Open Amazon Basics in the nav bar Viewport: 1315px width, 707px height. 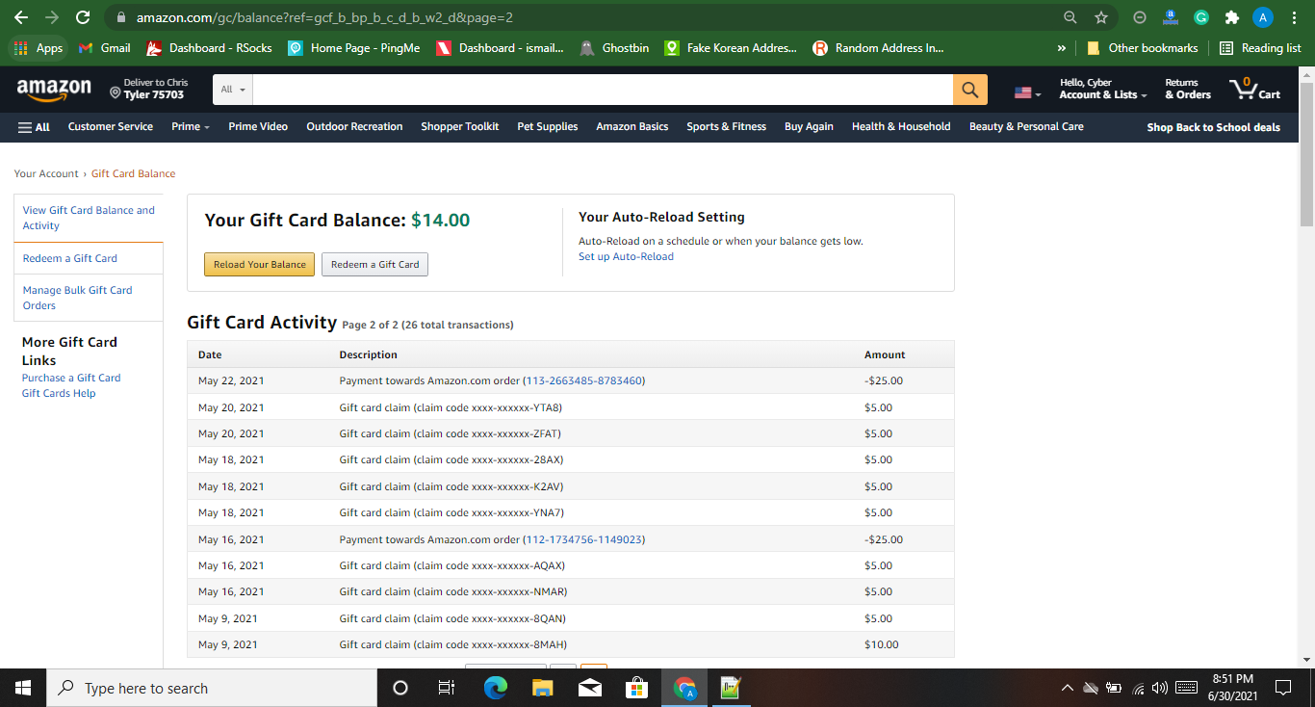click(x=632, y=126)
